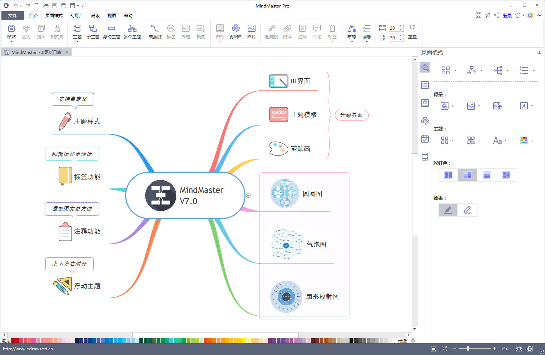Switch to the 页面样式 tab
Image resolution: width=545 pixels, height=355 pixels.
click(x=54, y=16)
